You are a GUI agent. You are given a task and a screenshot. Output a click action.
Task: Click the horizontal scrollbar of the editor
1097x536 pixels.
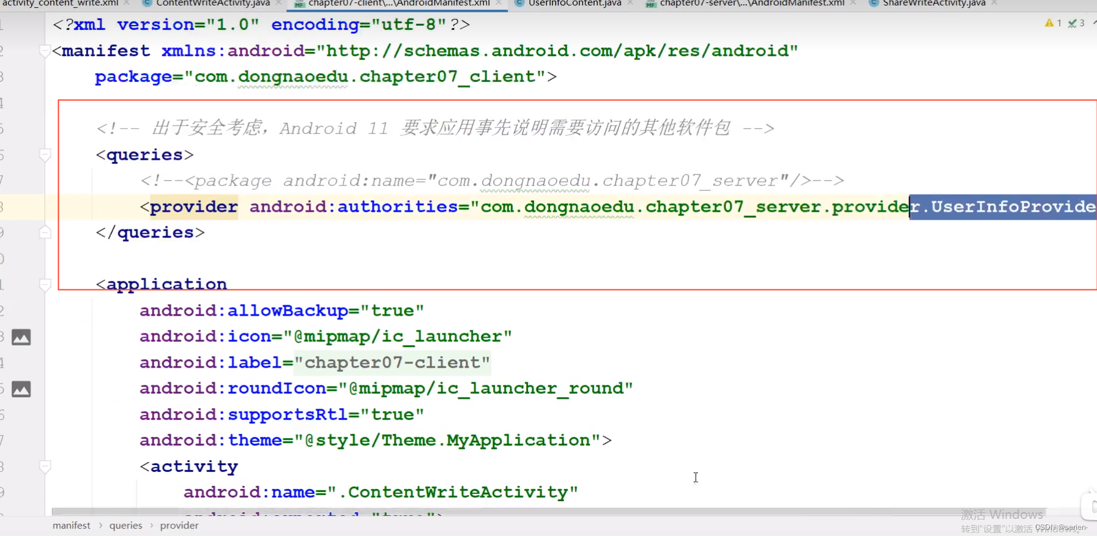tap(549, 511)
